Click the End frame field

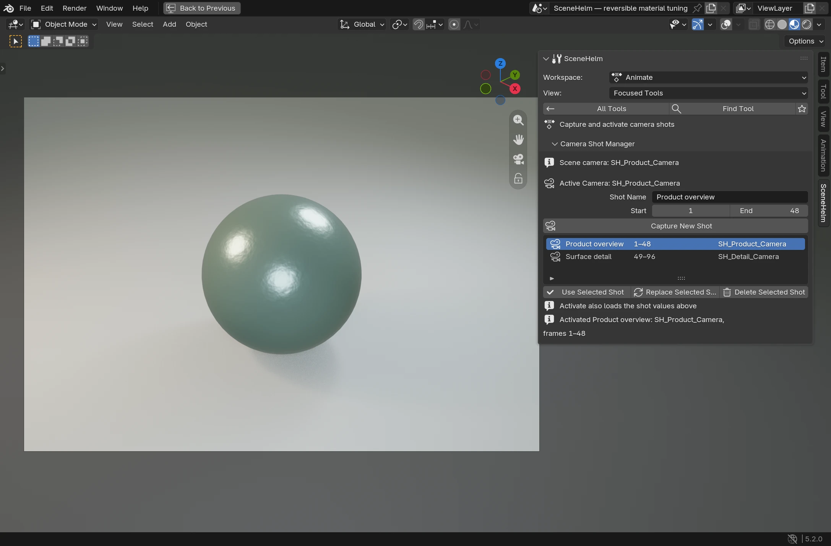pos(769,211)
